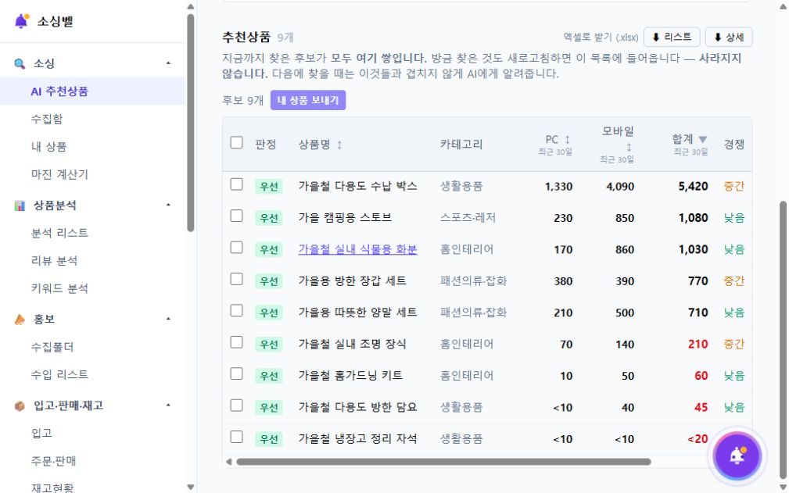
Task: Click the box icon beside 입고·판매·재고
Action: click(x=20, y=406)
